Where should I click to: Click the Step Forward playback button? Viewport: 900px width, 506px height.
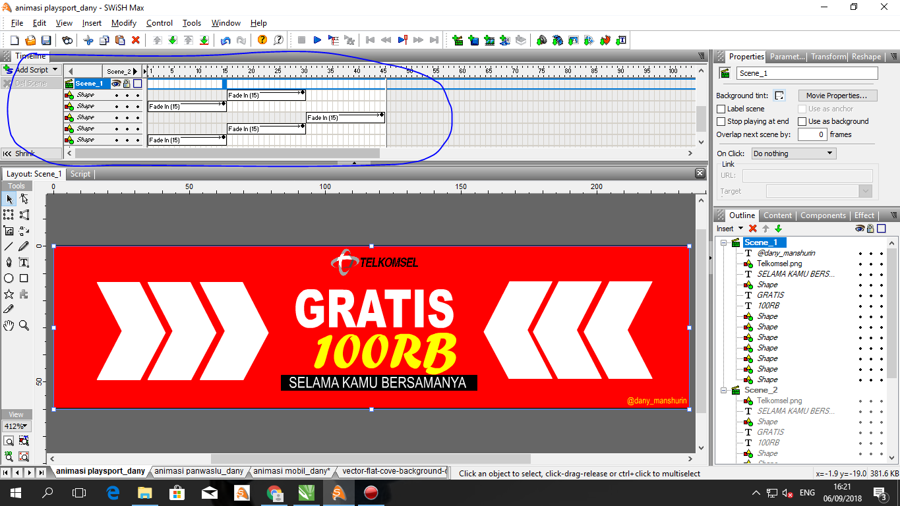coord(418,40)
